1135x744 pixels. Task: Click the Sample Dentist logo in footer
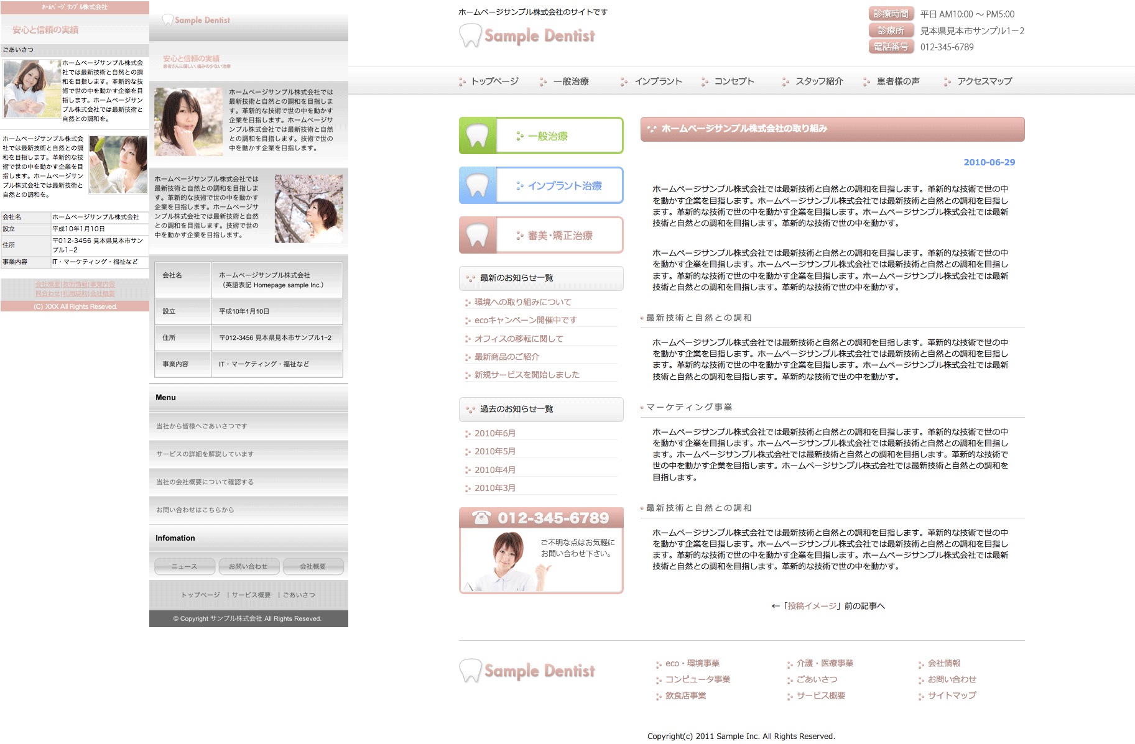pyautogui.click(x=527, y=671)
